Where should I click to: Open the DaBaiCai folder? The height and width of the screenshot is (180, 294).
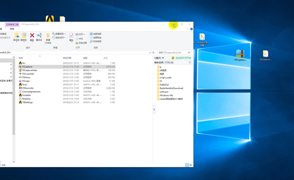(163, 85)
